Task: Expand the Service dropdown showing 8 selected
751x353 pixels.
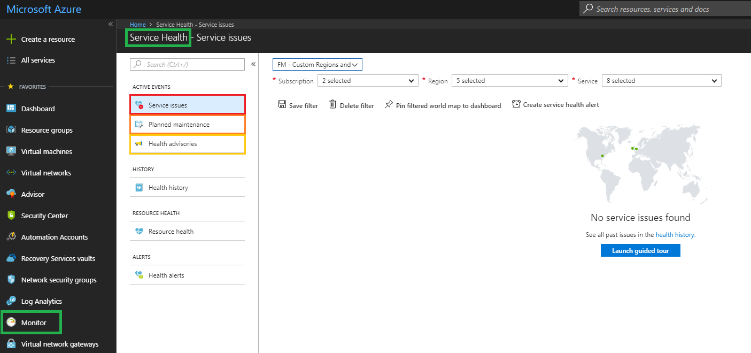Action: [662, 81]
